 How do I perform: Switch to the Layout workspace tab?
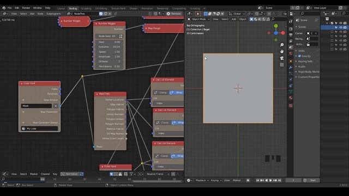pos(61,9)
